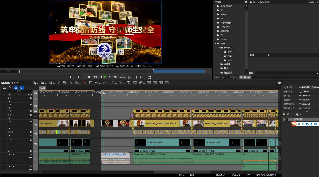Viewport: 319px width, 177px height.
Task: Click the green Play button
Action: 105,77
